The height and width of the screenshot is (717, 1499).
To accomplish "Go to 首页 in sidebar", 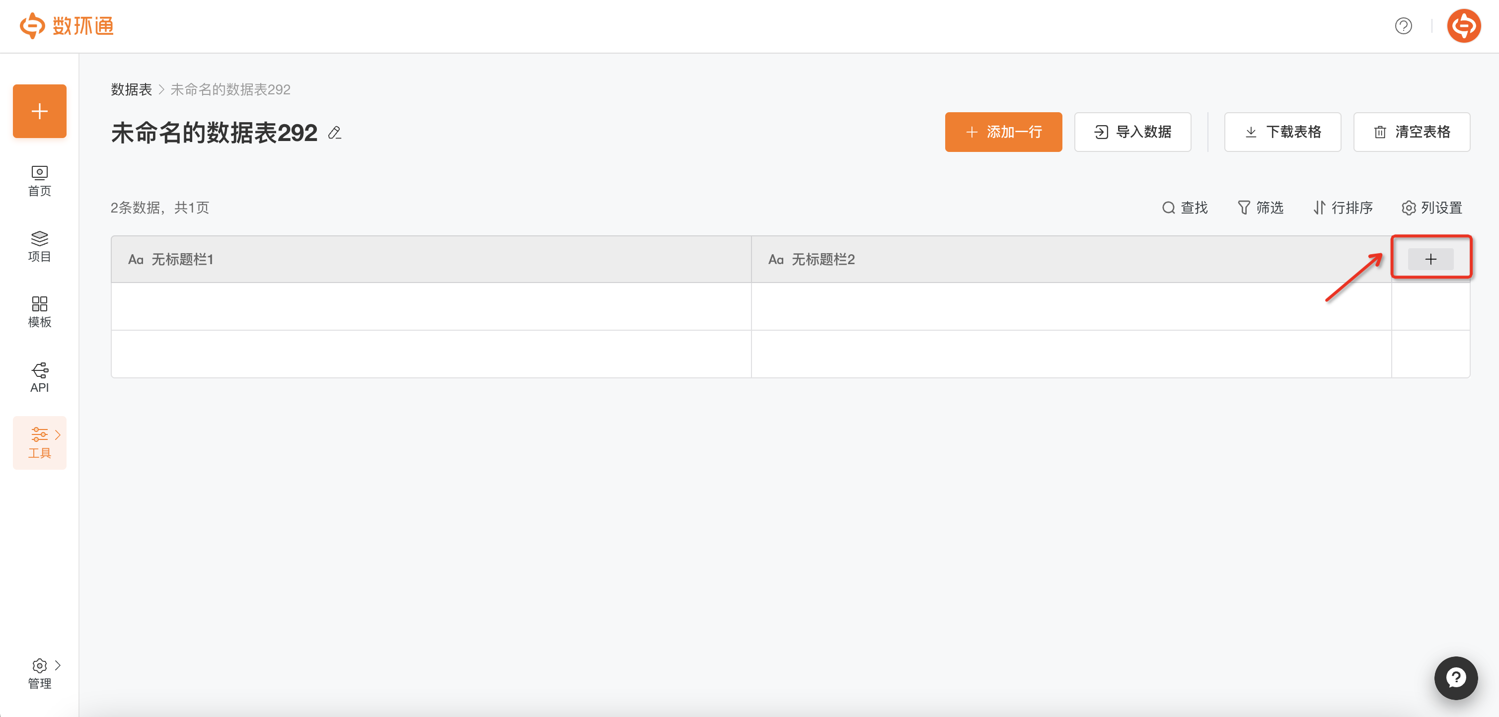I will click(40, 181).
